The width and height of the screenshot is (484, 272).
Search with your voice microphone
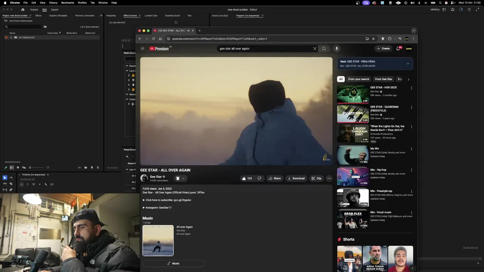(x=337, y=48)
